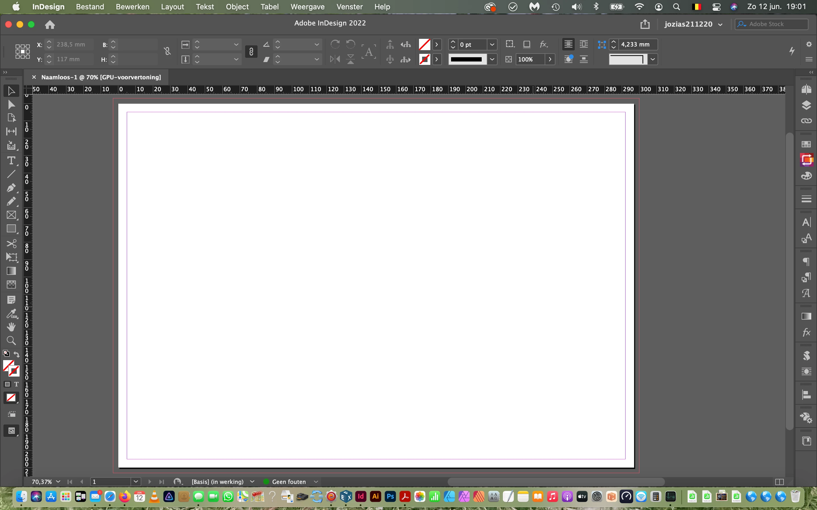
Task: Open the Weergave menu
Action: 307,7
